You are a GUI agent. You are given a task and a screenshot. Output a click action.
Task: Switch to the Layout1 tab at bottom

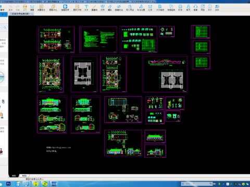pos(24,176)
